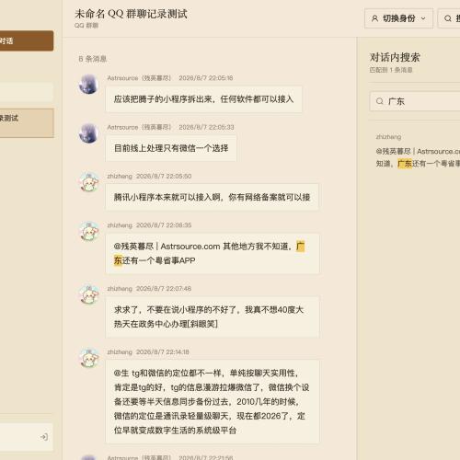Click the highlighted 广东 word in search result
460x460 pixels.
405,164
